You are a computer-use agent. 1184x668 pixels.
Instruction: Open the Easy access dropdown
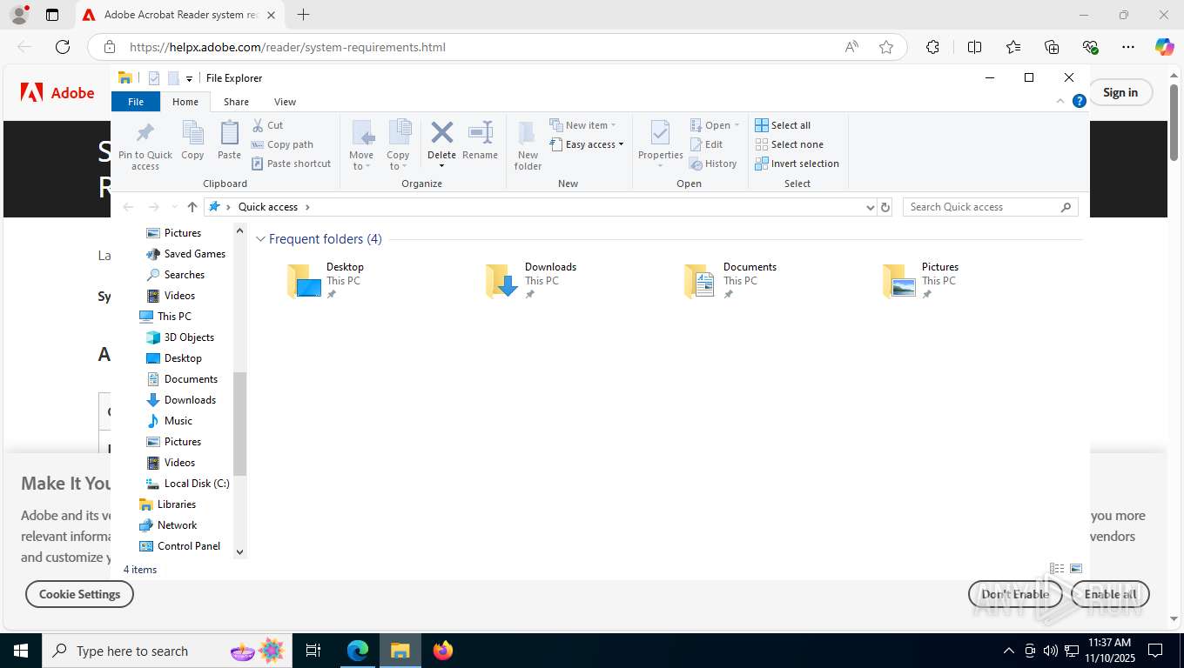[587, 144]
